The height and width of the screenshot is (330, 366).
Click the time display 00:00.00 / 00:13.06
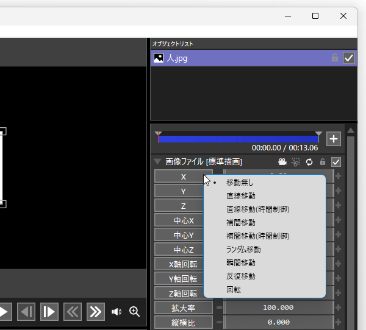click(285, 148)
